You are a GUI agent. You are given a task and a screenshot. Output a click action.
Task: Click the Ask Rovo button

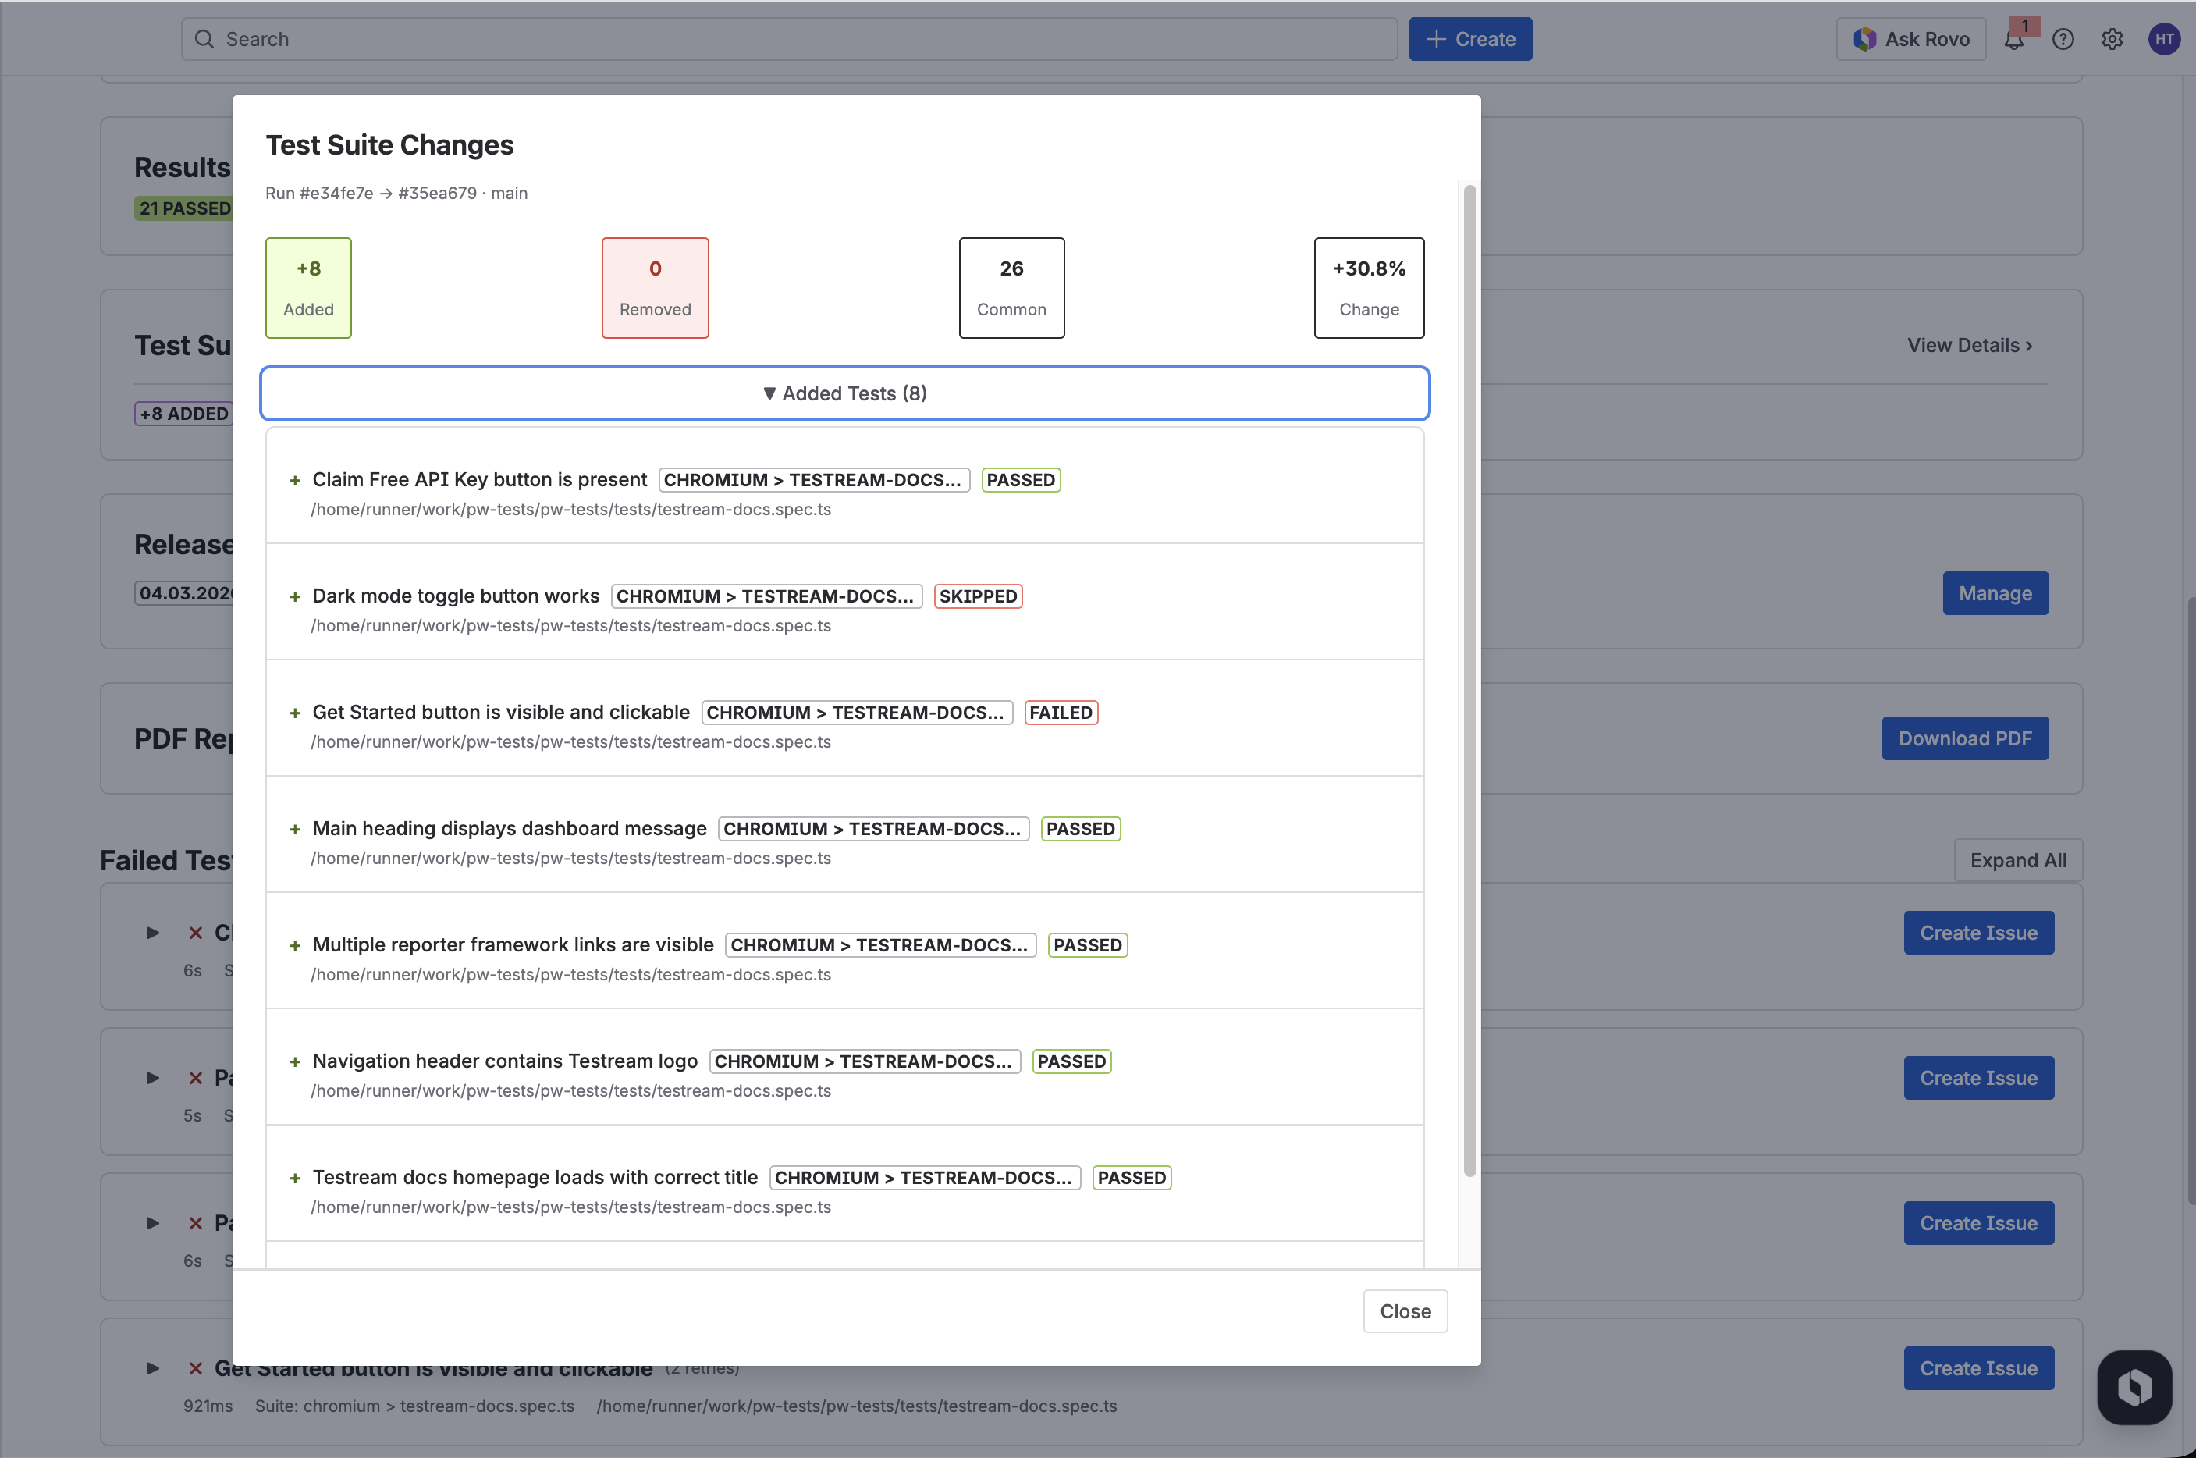pyautogui.click(x=1910, y=39)
